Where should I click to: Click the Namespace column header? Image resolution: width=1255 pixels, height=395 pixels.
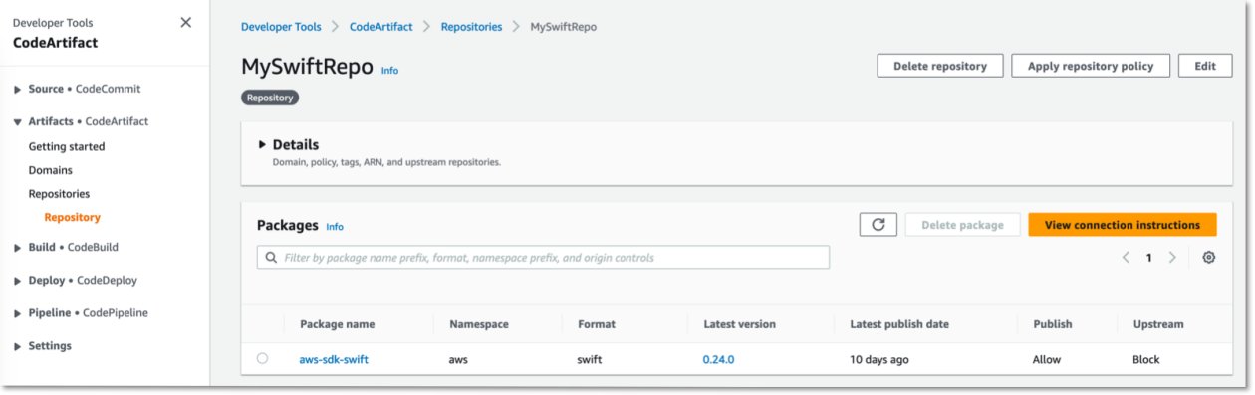pyautogui.click(x=479, y=324)
